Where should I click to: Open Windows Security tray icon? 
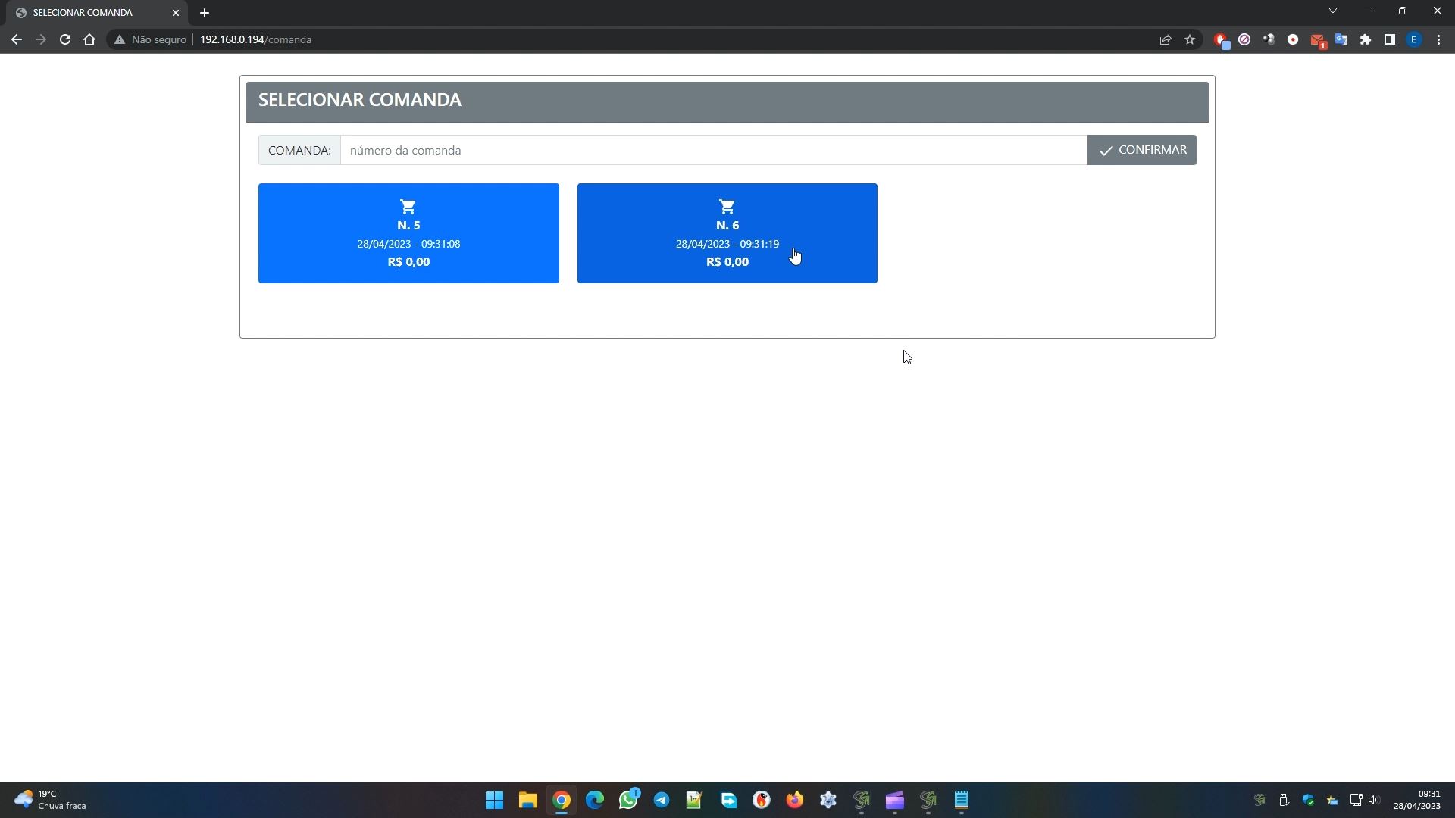(1308, 800)
